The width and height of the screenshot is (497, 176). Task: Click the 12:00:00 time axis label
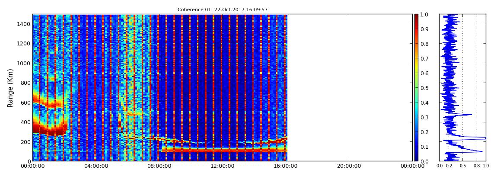[223, 166]
